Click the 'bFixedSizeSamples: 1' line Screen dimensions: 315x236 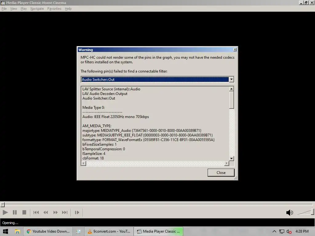tap(99, 144)
